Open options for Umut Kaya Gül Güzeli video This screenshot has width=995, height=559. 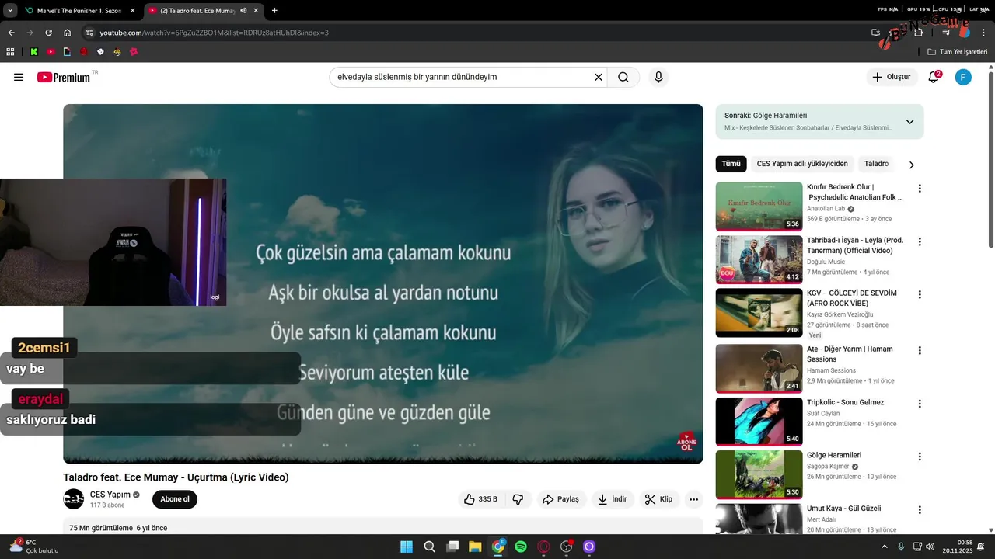(x=920, y=510)
